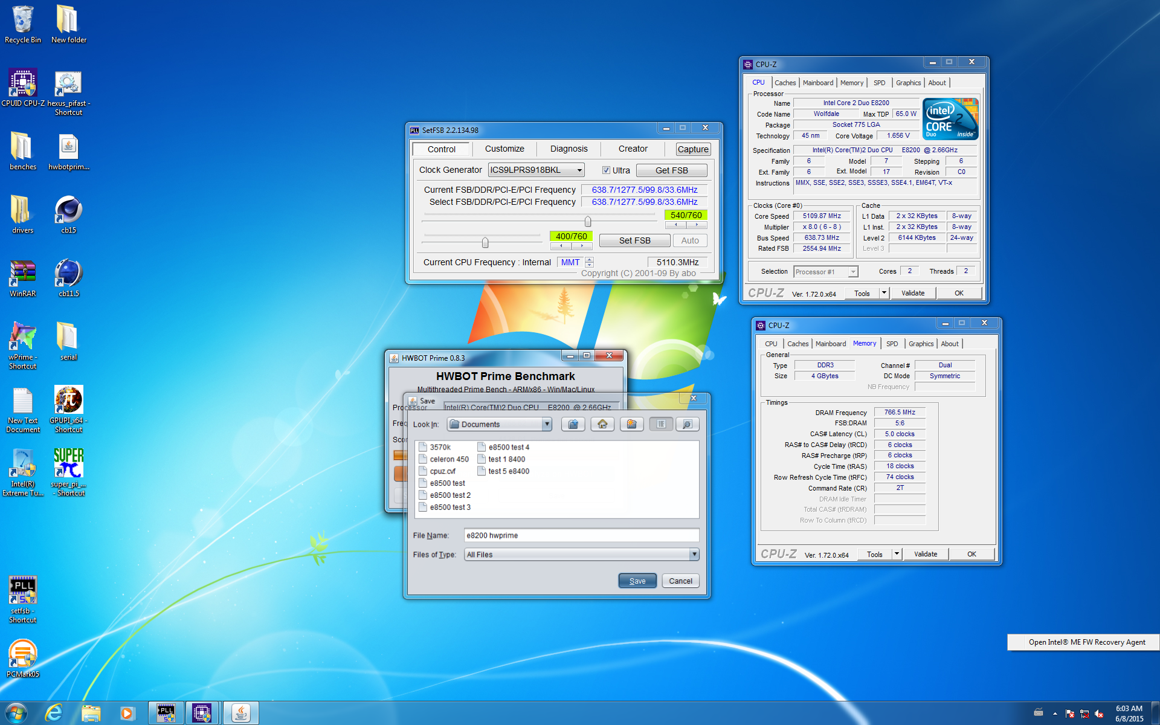Open the Windows Start button
Viewport: 1160px width, 725px height.
(x=16, y=713)
